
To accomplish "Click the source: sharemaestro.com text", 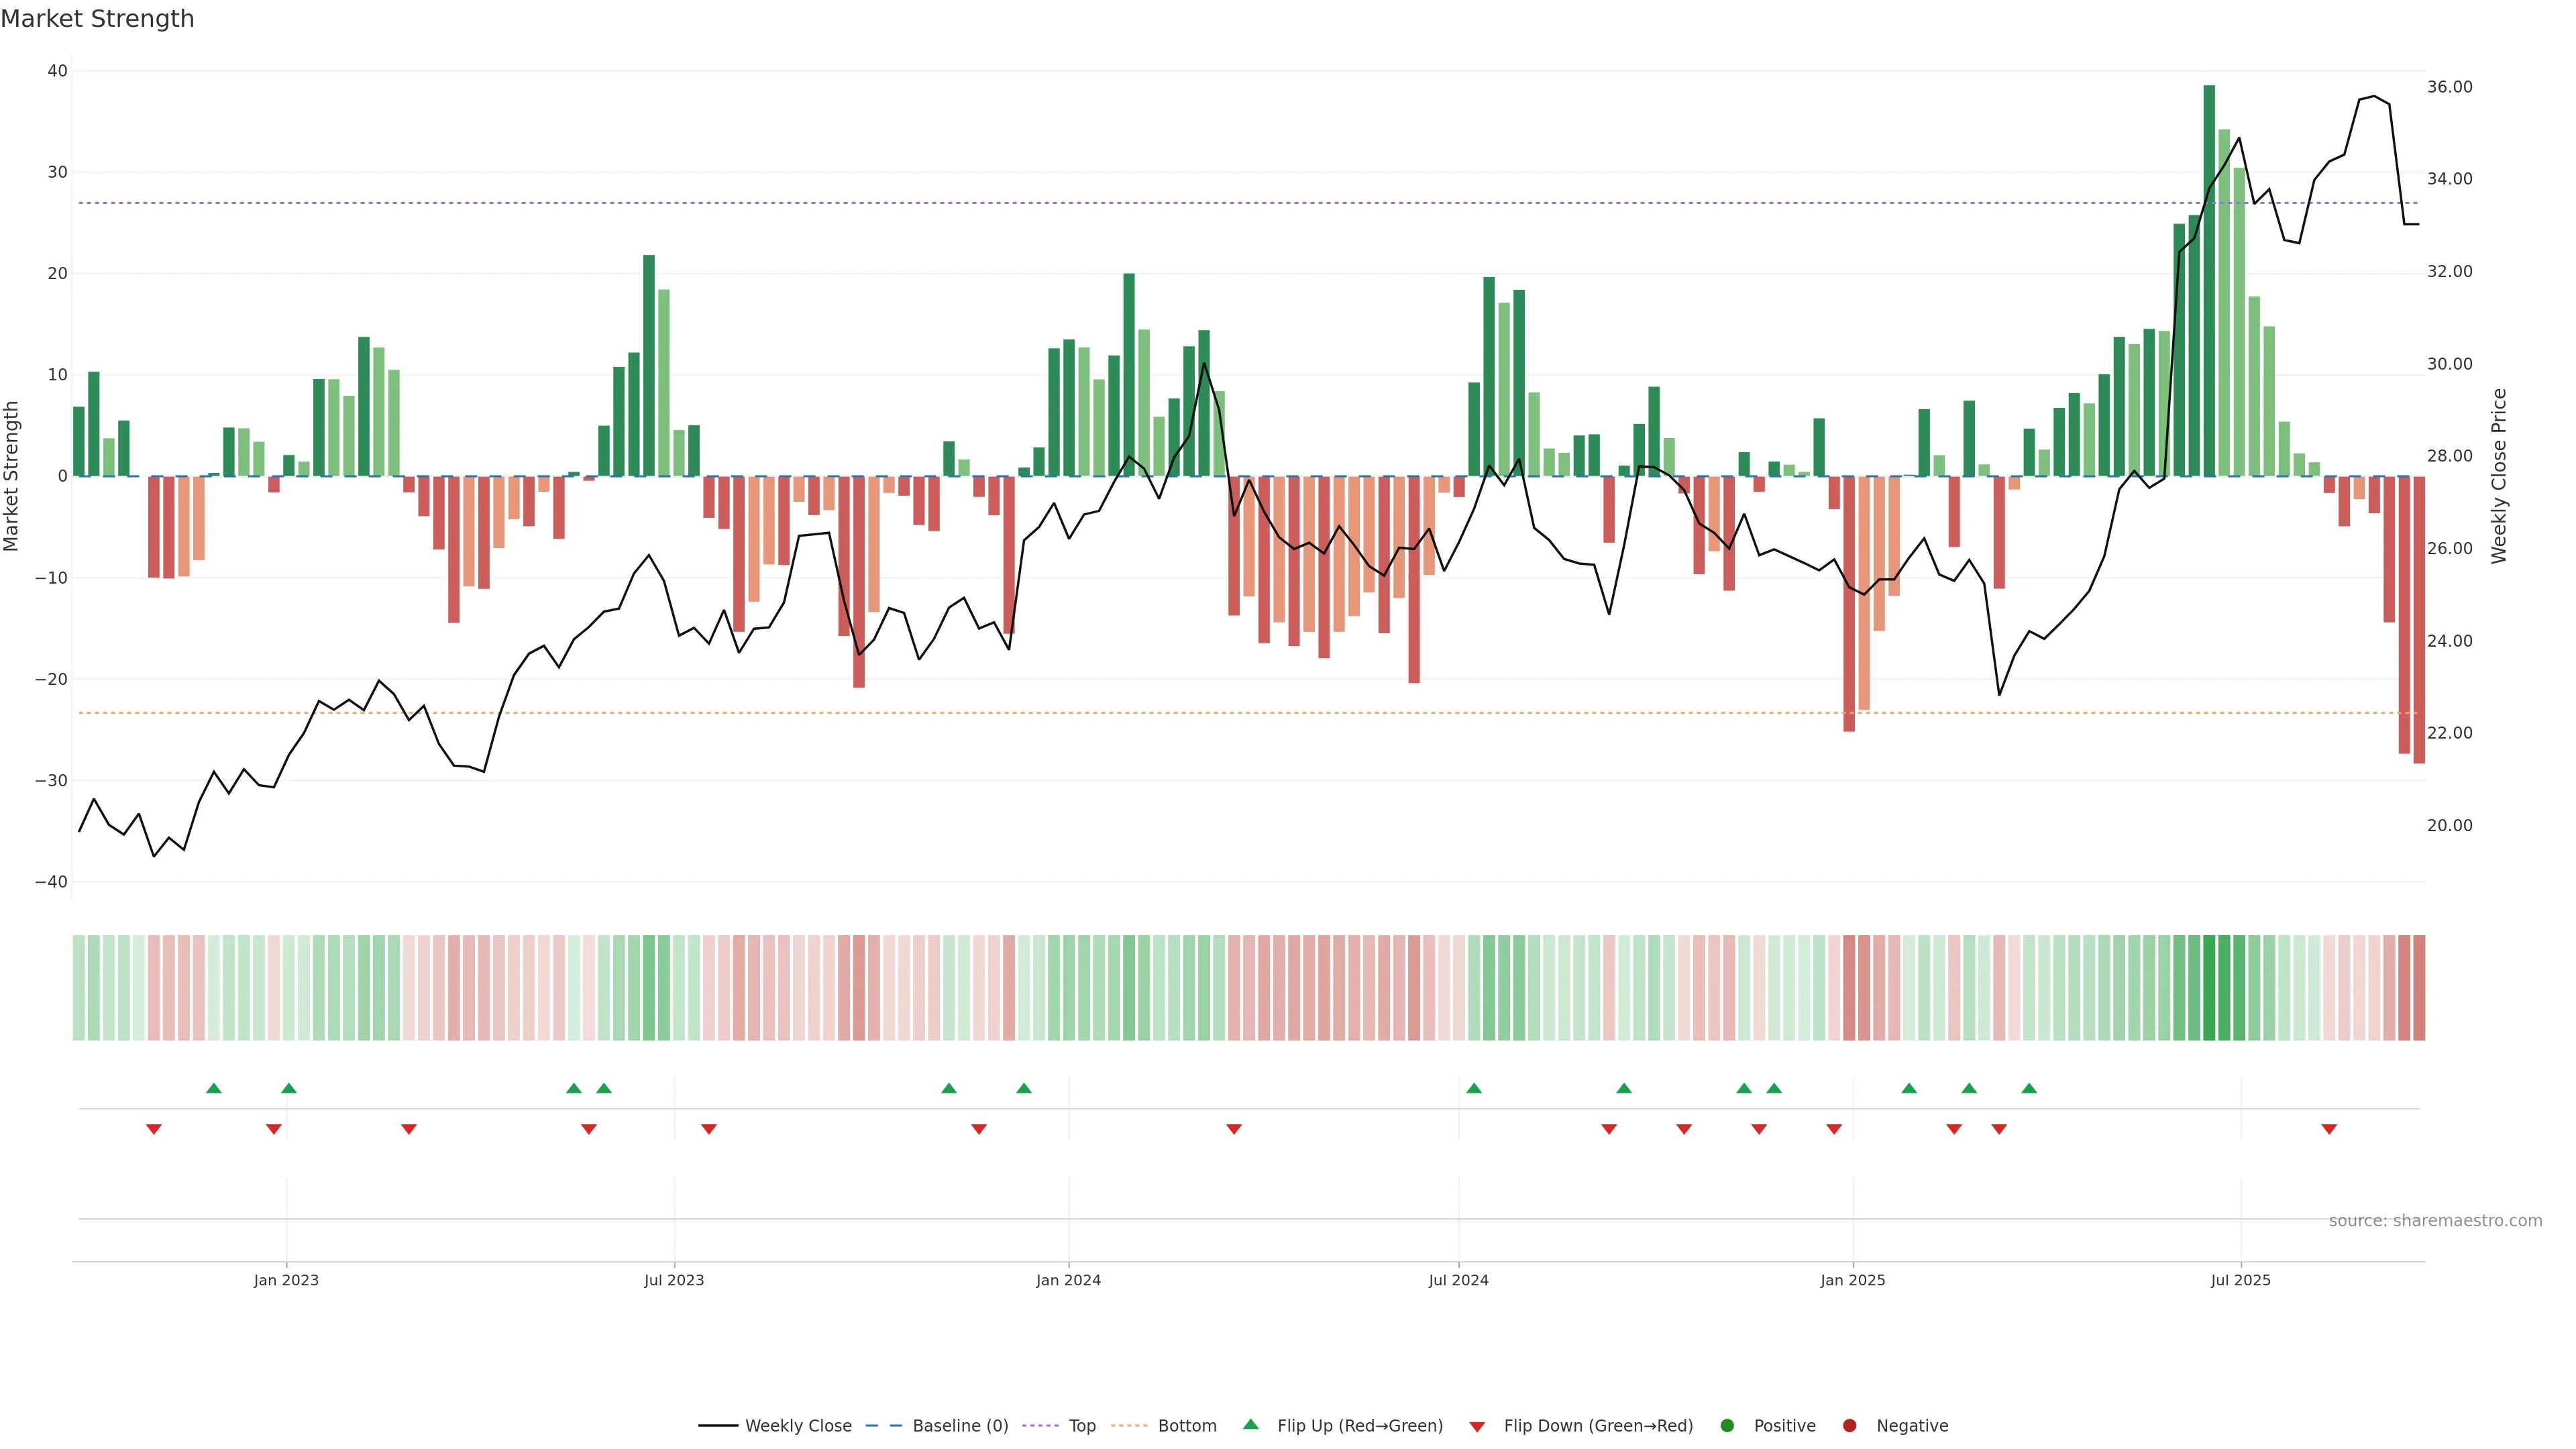I will coord(2435,1220).
